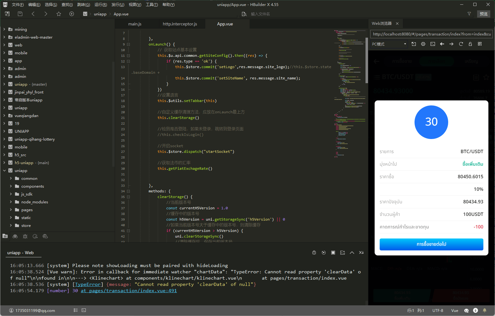Click the run/play icon in the top toolbar
The width and height of the screenshot is (495, 316).
(72, 14)
